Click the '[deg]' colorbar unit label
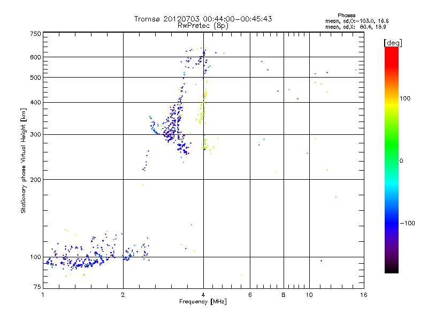Image resolution: width=428 pixels, height=321 pixels. coord(393,43)
